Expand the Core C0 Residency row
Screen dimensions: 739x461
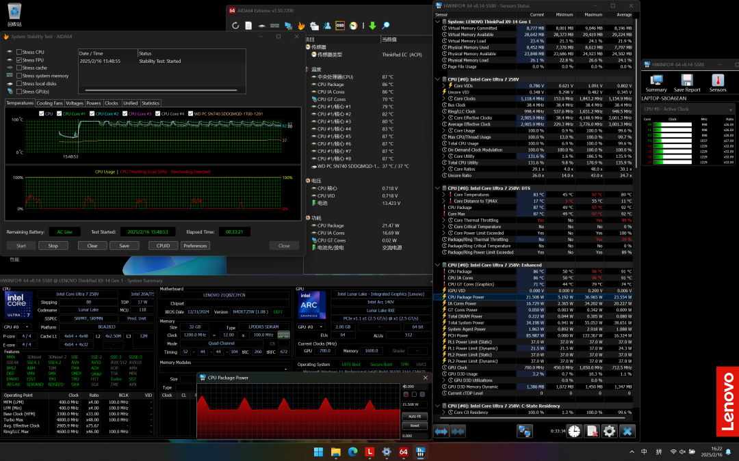pos(444,412)
